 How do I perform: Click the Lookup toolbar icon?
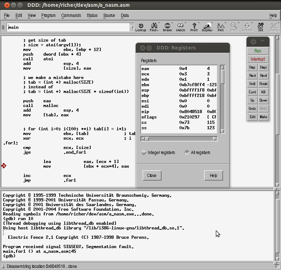click(x=141, y=27)
